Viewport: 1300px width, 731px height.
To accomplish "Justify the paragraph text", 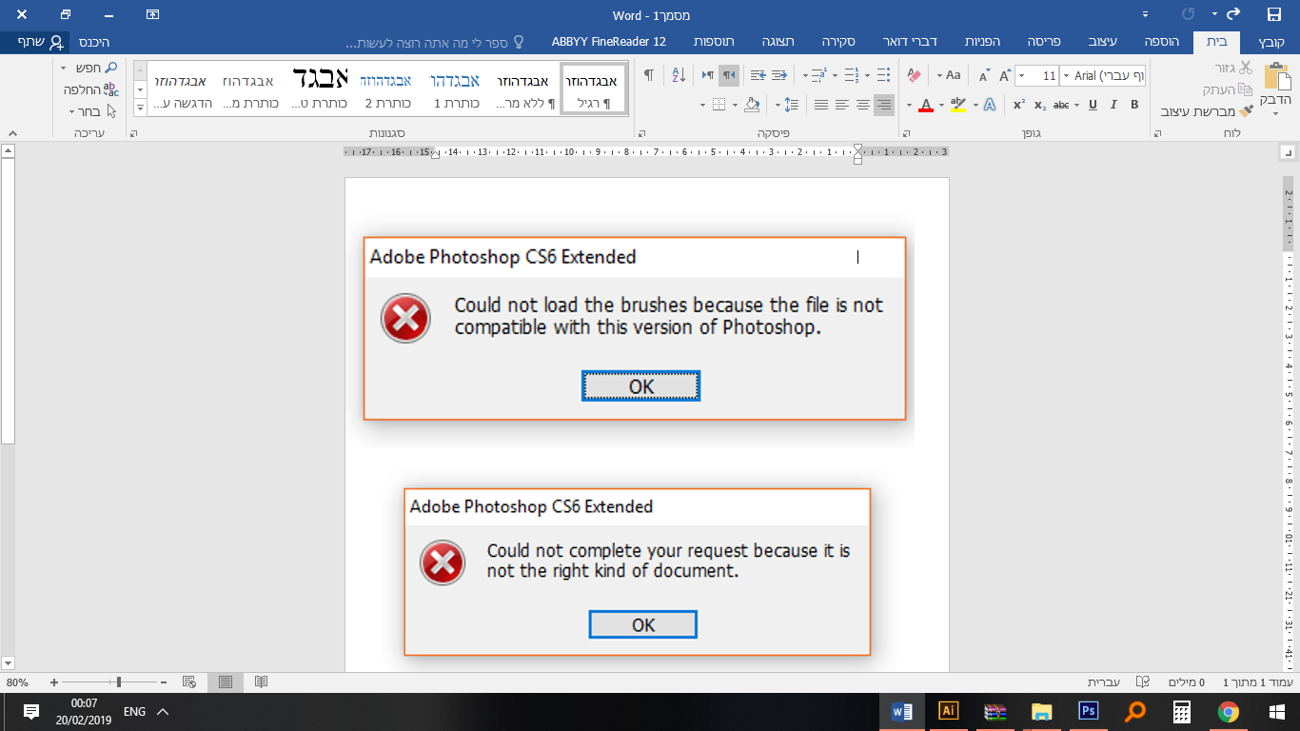I will 820,105.
